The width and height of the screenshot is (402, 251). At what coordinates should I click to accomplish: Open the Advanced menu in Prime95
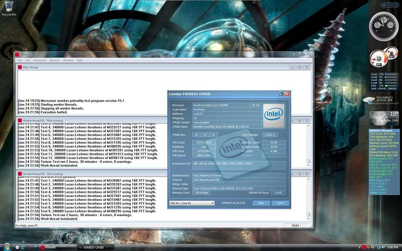pos(40,60)
